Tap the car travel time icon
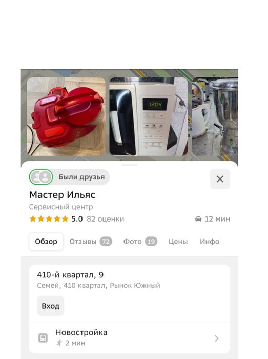This screenshot has height=359, width=268. (198, 219)
